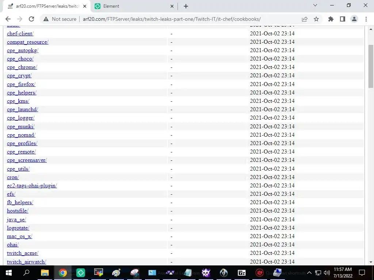The height and width of the screenshot is (280, 374).
Task: Open the cpe_logger/ directory
Action: [x=21, y=118]
